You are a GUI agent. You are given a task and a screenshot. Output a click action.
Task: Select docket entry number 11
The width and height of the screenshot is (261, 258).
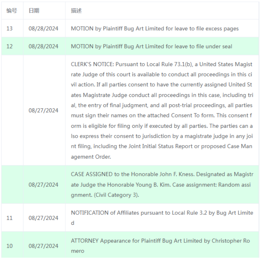(9, 218)
